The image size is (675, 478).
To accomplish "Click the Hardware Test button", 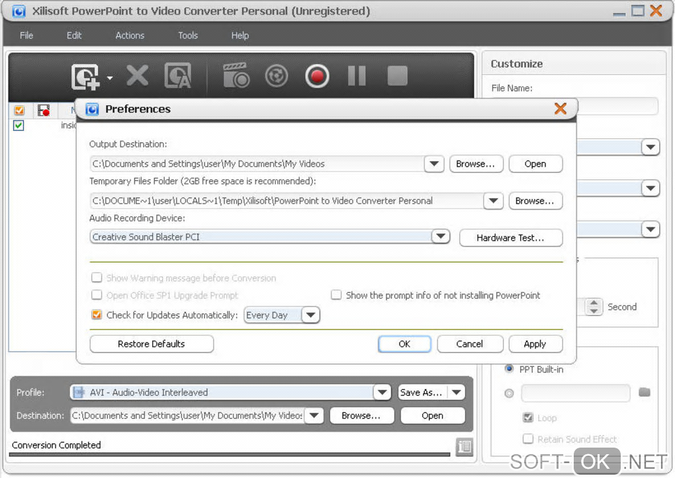I will tap(511, 237).
